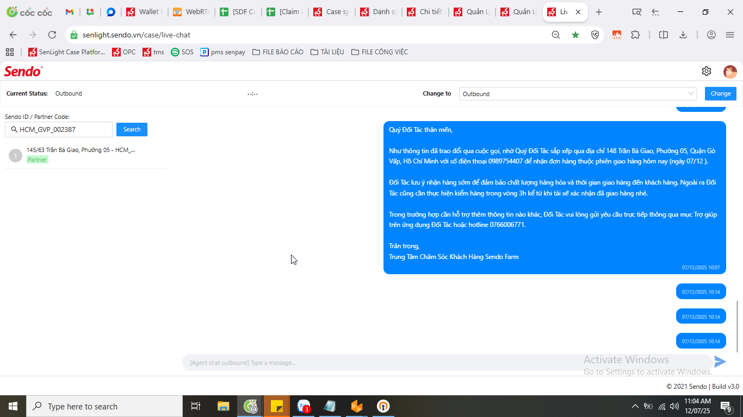The height and width of the screenshot is (417, 743).
Task: Click the partner's numbered avatar circle
Action: tap(15, 156)
